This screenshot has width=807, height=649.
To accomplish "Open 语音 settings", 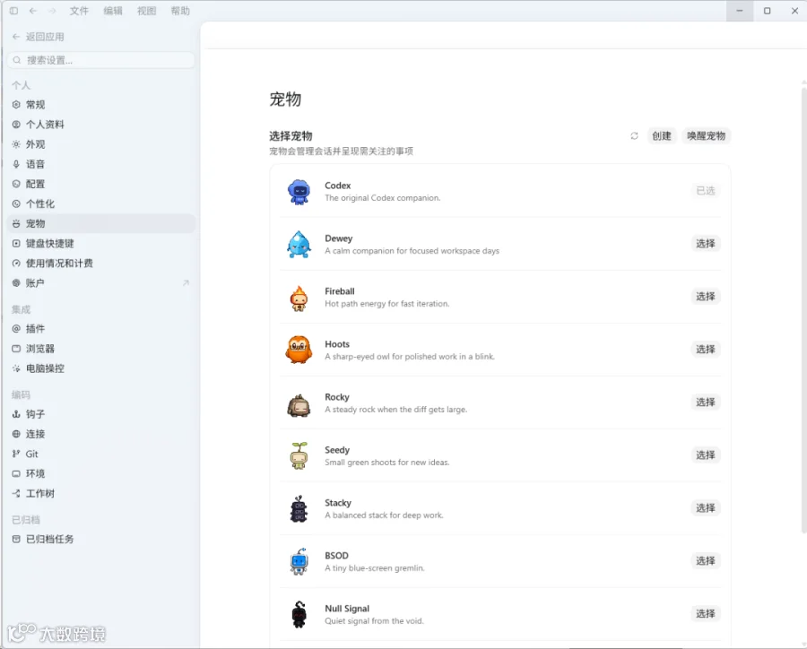I will tap(100, 164).
